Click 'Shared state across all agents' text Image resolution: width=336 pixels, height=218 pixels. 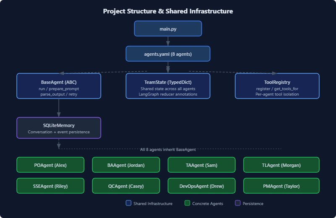point(168,89)
